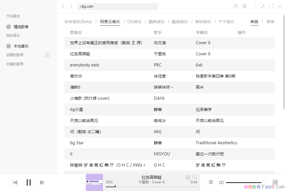
Task: Switch to the QQ音乐 tab
Action: (134, 22)
